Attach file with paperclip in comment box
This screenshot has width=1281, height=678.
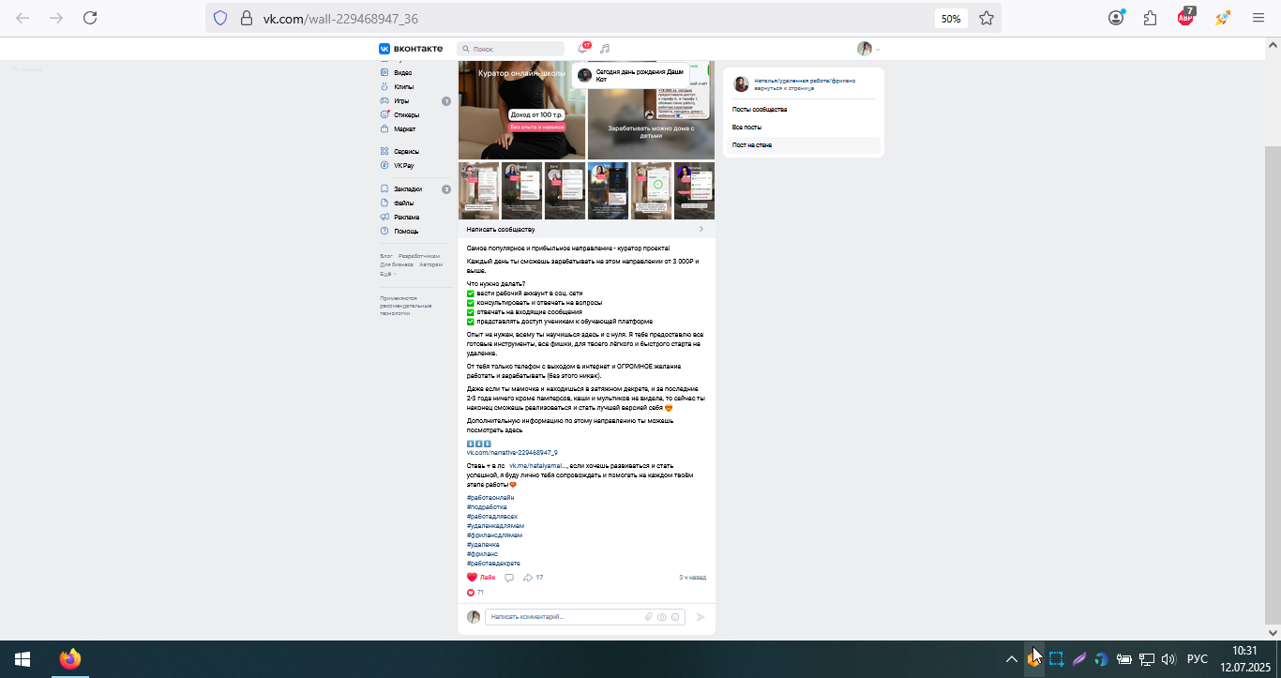click(x=648, y=617)
